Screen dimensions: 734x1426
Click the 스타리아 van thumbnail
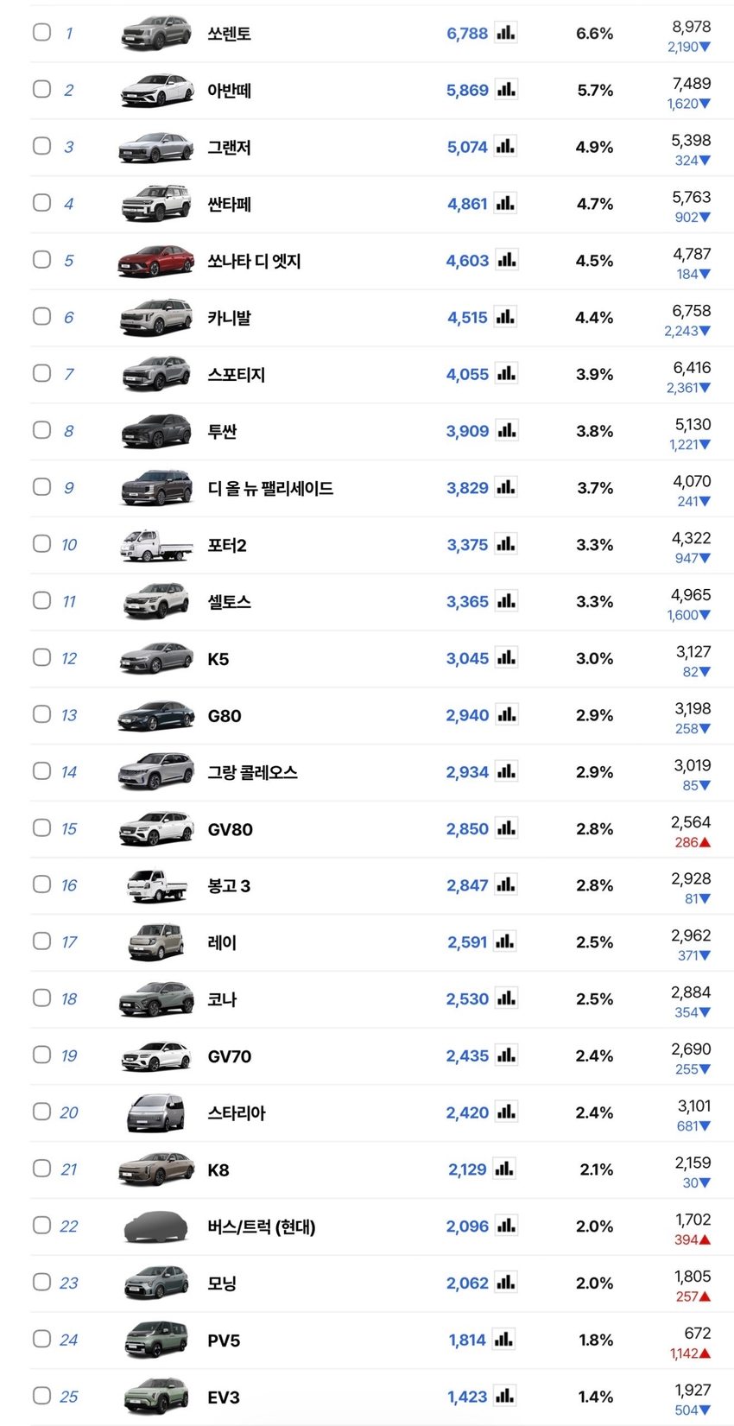156,1112
